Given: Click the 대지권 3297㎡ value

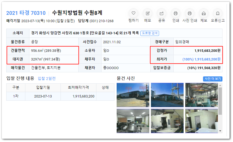Looking at the screenshot, I should (x=45, y=59).
